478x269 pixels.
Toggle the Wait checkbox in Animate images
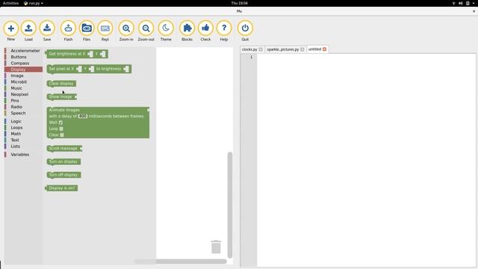pyautogui.click(x=60, y=123)
